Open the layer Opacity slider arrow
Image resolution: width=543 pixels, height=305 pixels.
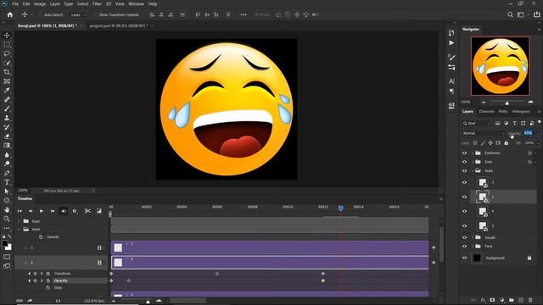[537, 133]
